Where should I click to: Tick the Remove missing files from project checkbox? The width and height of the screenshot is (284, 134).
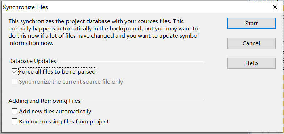coord(15,121)
